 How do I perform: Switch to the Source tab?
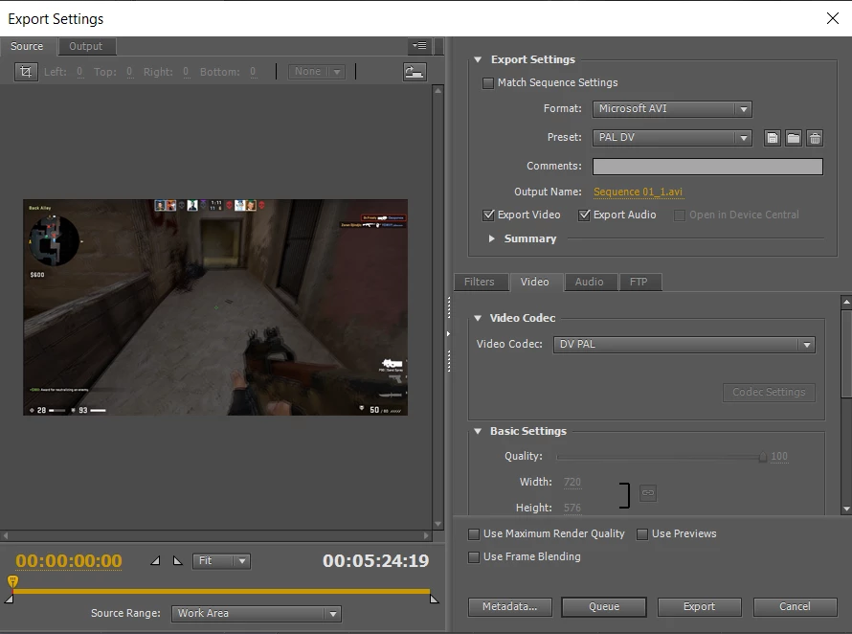pyautogui.click(x=27, y=46)
